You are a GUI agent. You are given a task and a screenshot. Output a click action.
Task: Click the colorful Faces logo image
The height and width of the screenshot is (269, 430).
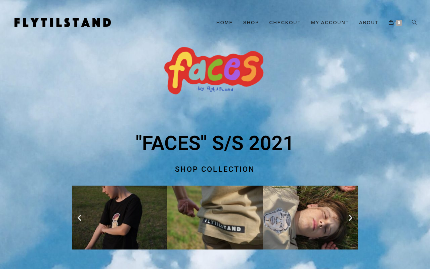click(x=214, y=71)
